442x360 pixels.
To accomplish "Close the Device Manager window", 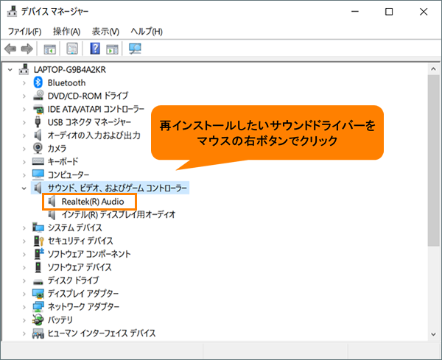I will (x=424, y=12).
